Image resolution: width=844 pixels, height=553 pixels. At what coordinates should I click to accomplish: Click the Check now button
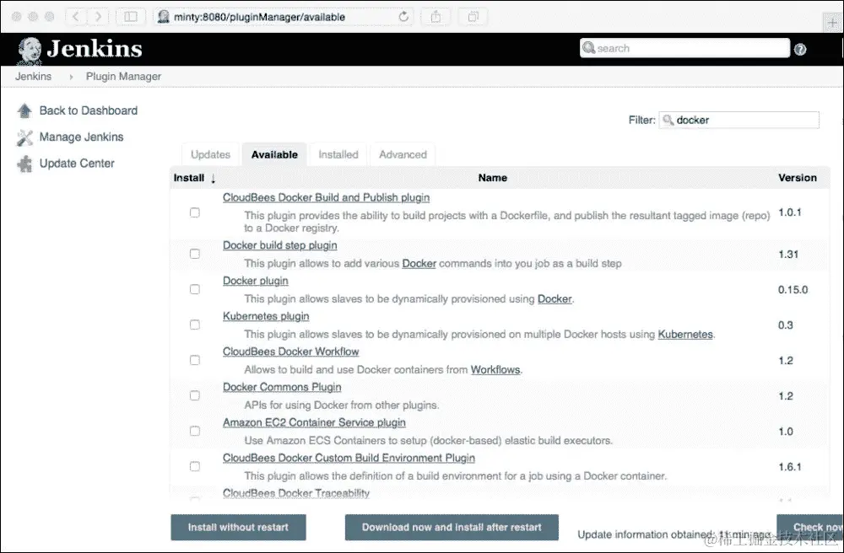(810, 527)
